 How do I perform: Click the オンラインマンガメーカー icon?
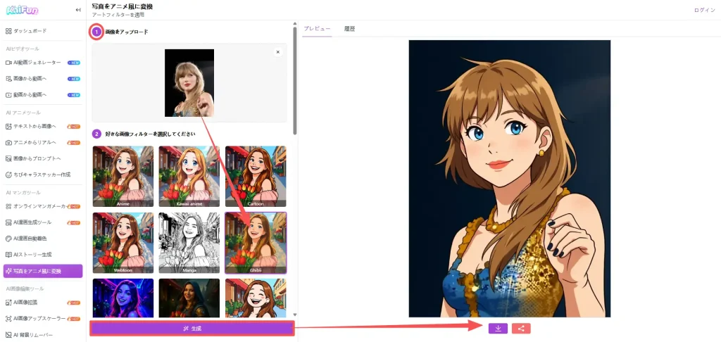(8, 206)
